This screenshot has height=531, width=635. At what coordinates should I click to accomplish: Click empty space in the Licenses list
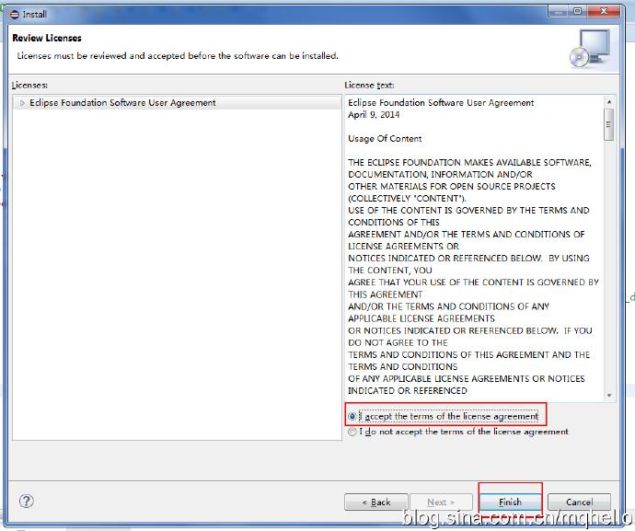click(x=175, y=276)
